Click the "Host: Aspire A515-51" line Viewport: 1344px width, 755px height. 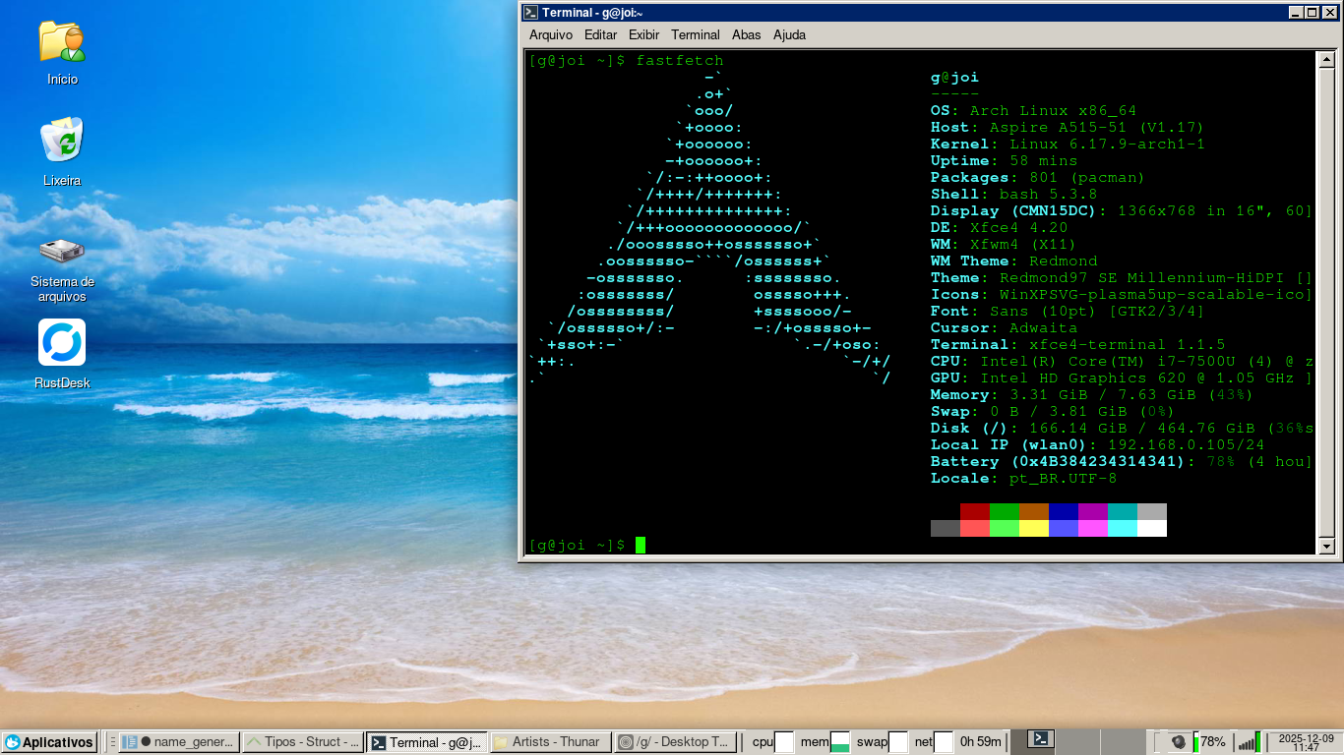[1068, 128]
